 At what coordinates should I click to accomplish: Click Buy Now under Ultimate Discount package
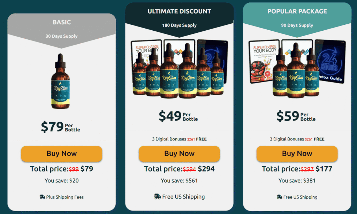click(x=179, y=154)
